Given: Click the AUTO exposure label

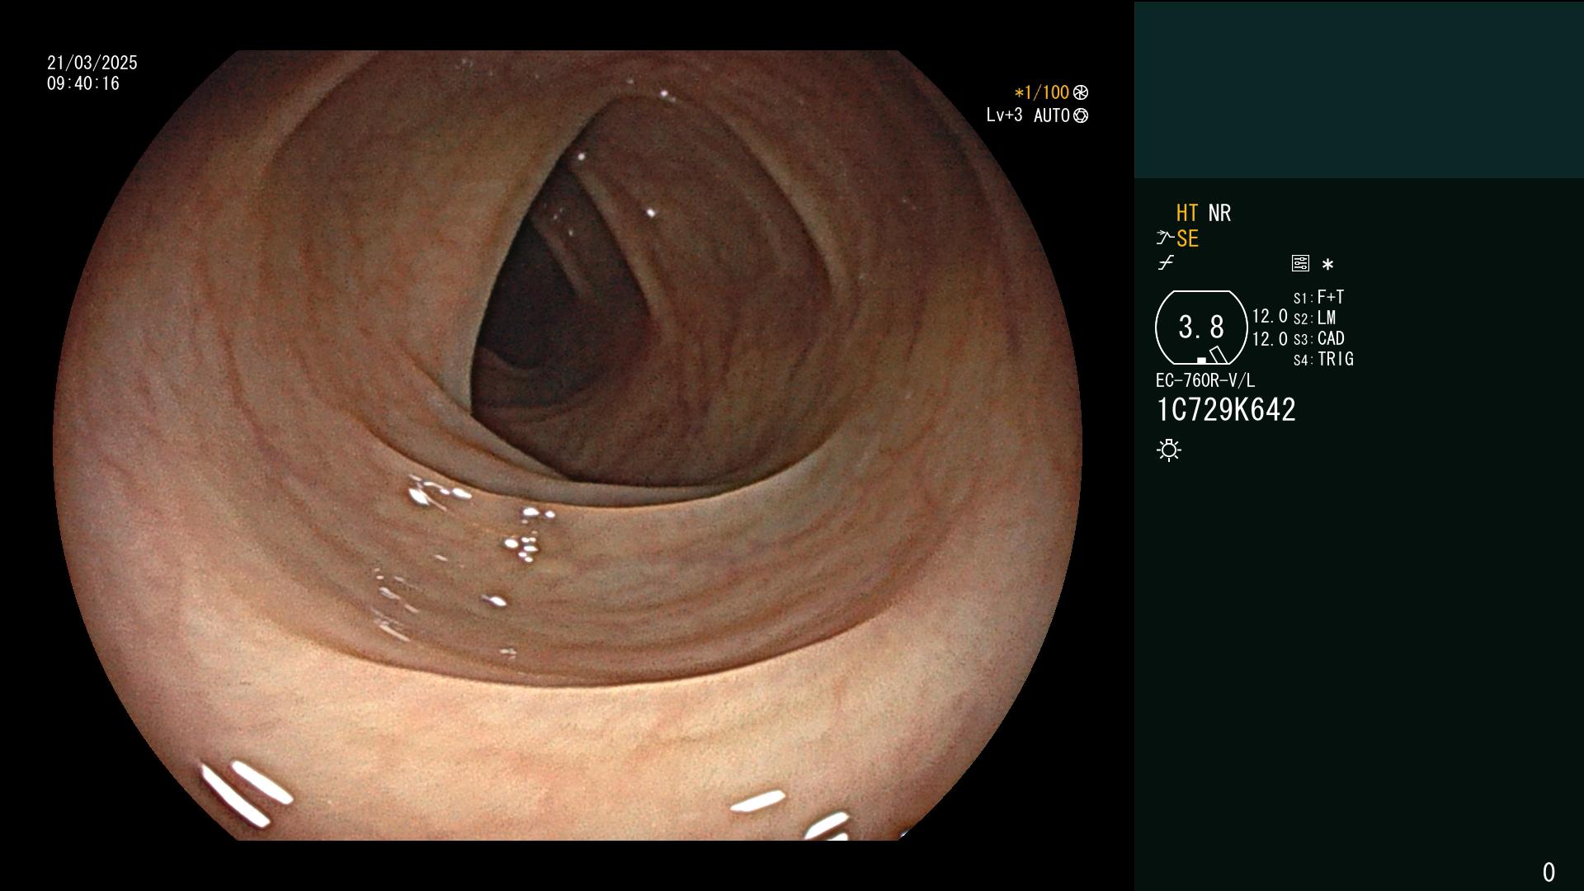Looking at the screenshot, I should pos(1052,115).
